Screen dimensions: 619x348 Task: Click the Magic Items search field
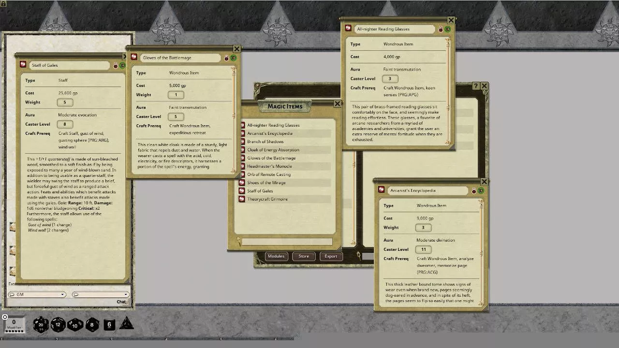point(287,241)
